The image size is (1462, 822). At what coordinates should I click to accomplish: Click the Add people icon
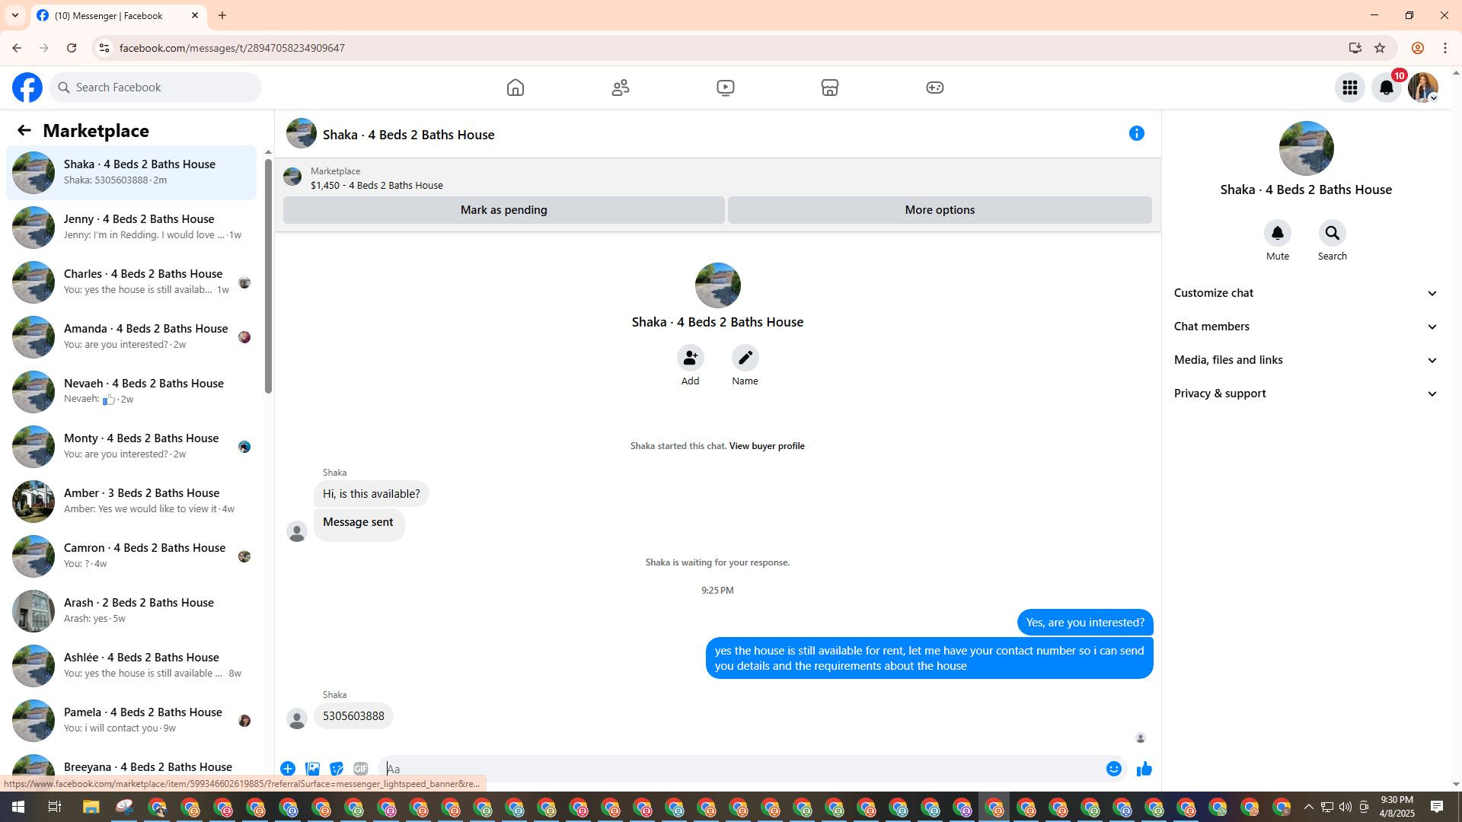690,358
